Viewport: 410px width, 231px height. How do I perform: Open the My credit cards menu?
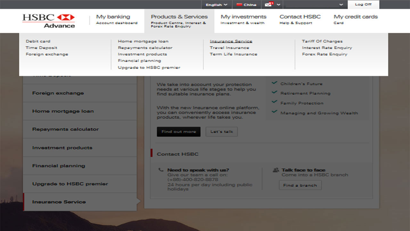[356, 19]
